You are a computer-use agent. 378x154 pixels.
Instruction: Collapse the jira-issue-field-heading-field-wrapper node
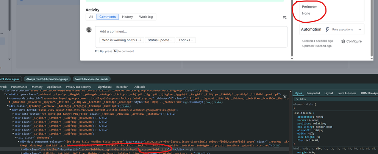(x=18, y=142)
